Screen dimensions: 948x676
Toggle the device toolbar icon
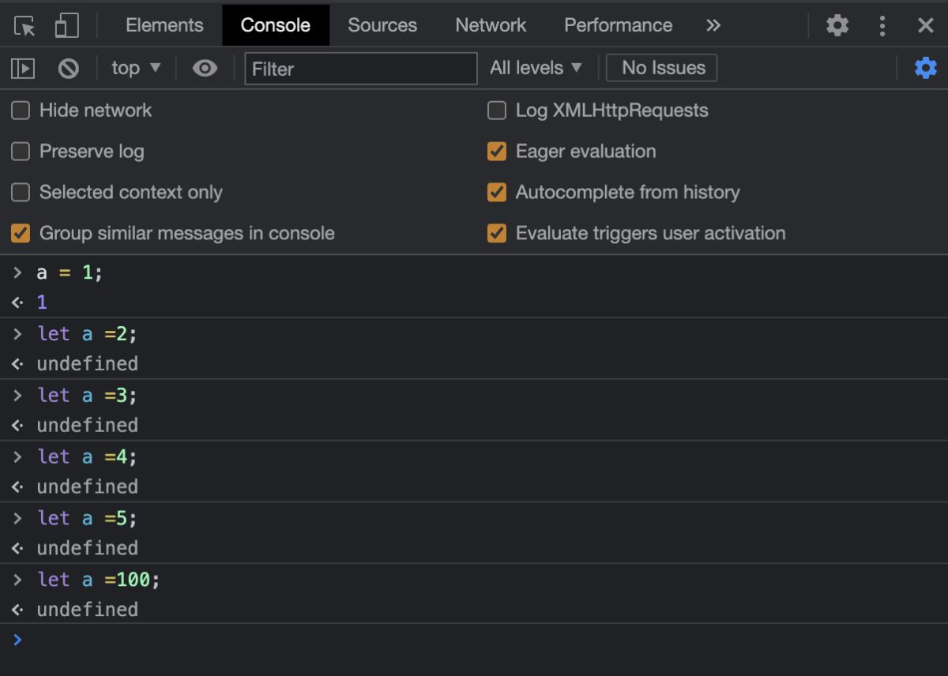tap(66, 26)
